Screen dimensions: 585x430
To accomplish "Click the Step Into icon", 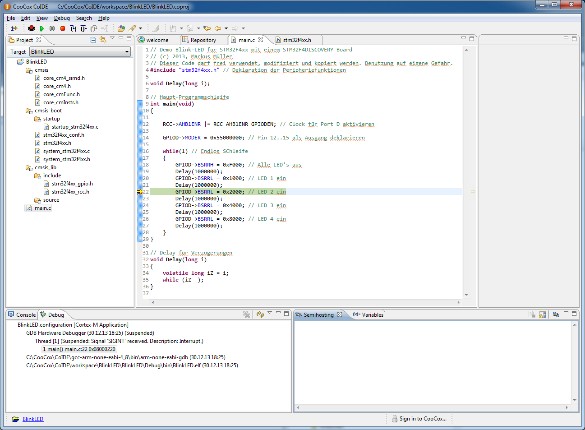I will click(74, 28).
